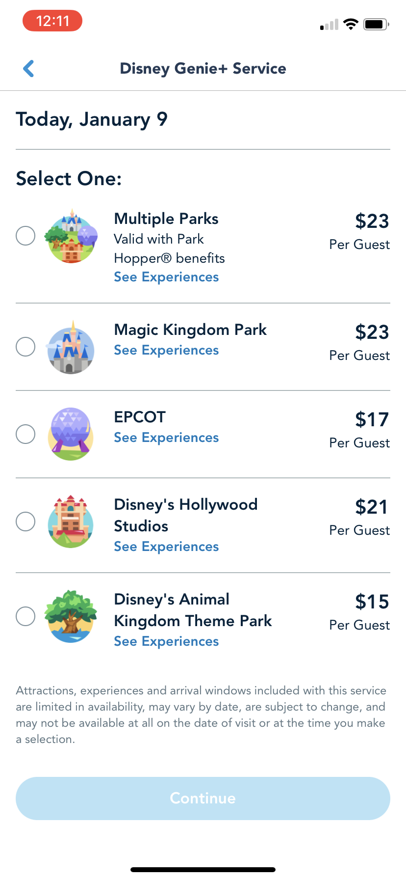Choose Animal Kingdom Theme Park radio button
This screenshot has height=880, width=406.
click(x=25, y=616)
